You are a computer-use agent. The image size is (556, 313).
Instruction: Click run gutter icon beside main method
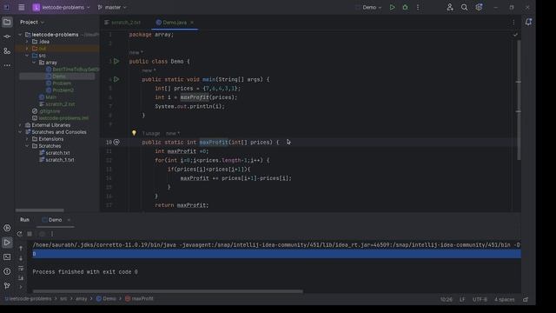click(116, 79)
